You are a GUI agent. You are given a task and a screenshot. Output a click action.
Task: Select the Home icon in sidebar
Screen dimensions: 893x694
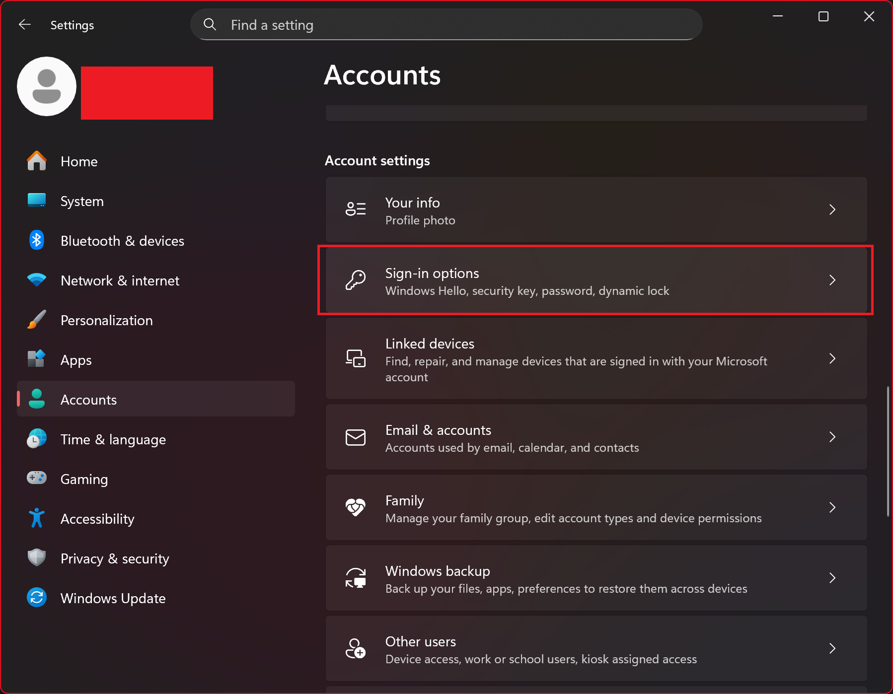36,161
